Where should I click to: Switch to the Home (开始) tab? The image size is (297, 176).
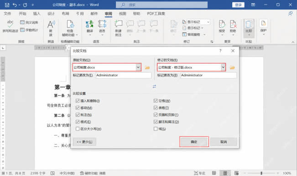click(22, 14)
